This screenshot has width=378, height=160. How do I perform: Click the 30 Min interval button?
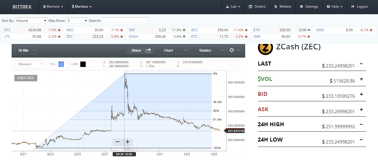click(x=23, y=50)
